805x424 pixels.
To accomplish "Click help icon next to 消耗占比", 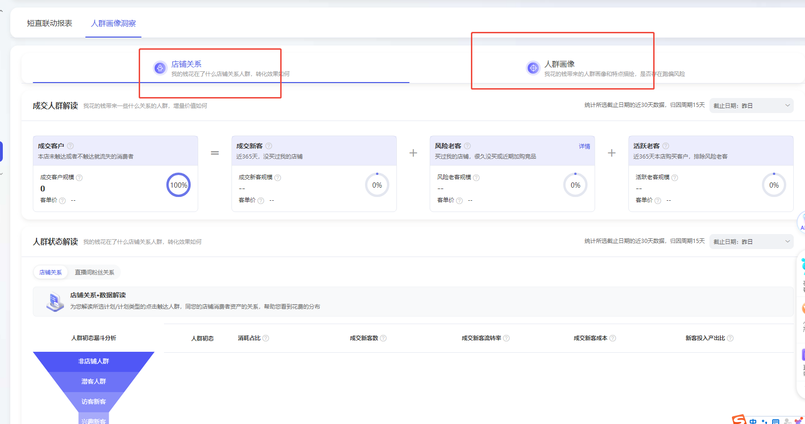I will (x=266, y=338).
